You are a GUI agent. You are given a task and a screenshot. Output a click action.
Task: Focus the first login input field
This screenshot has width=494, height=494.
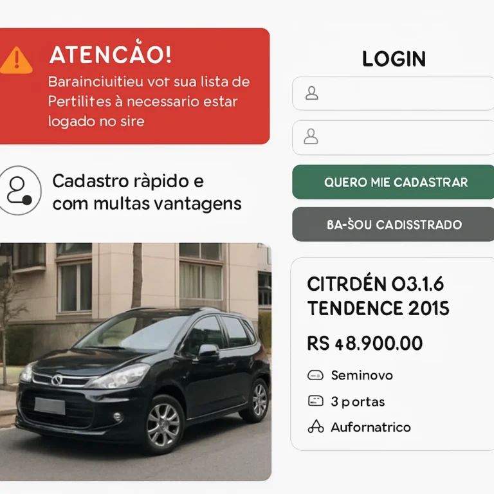pos(393,93)
